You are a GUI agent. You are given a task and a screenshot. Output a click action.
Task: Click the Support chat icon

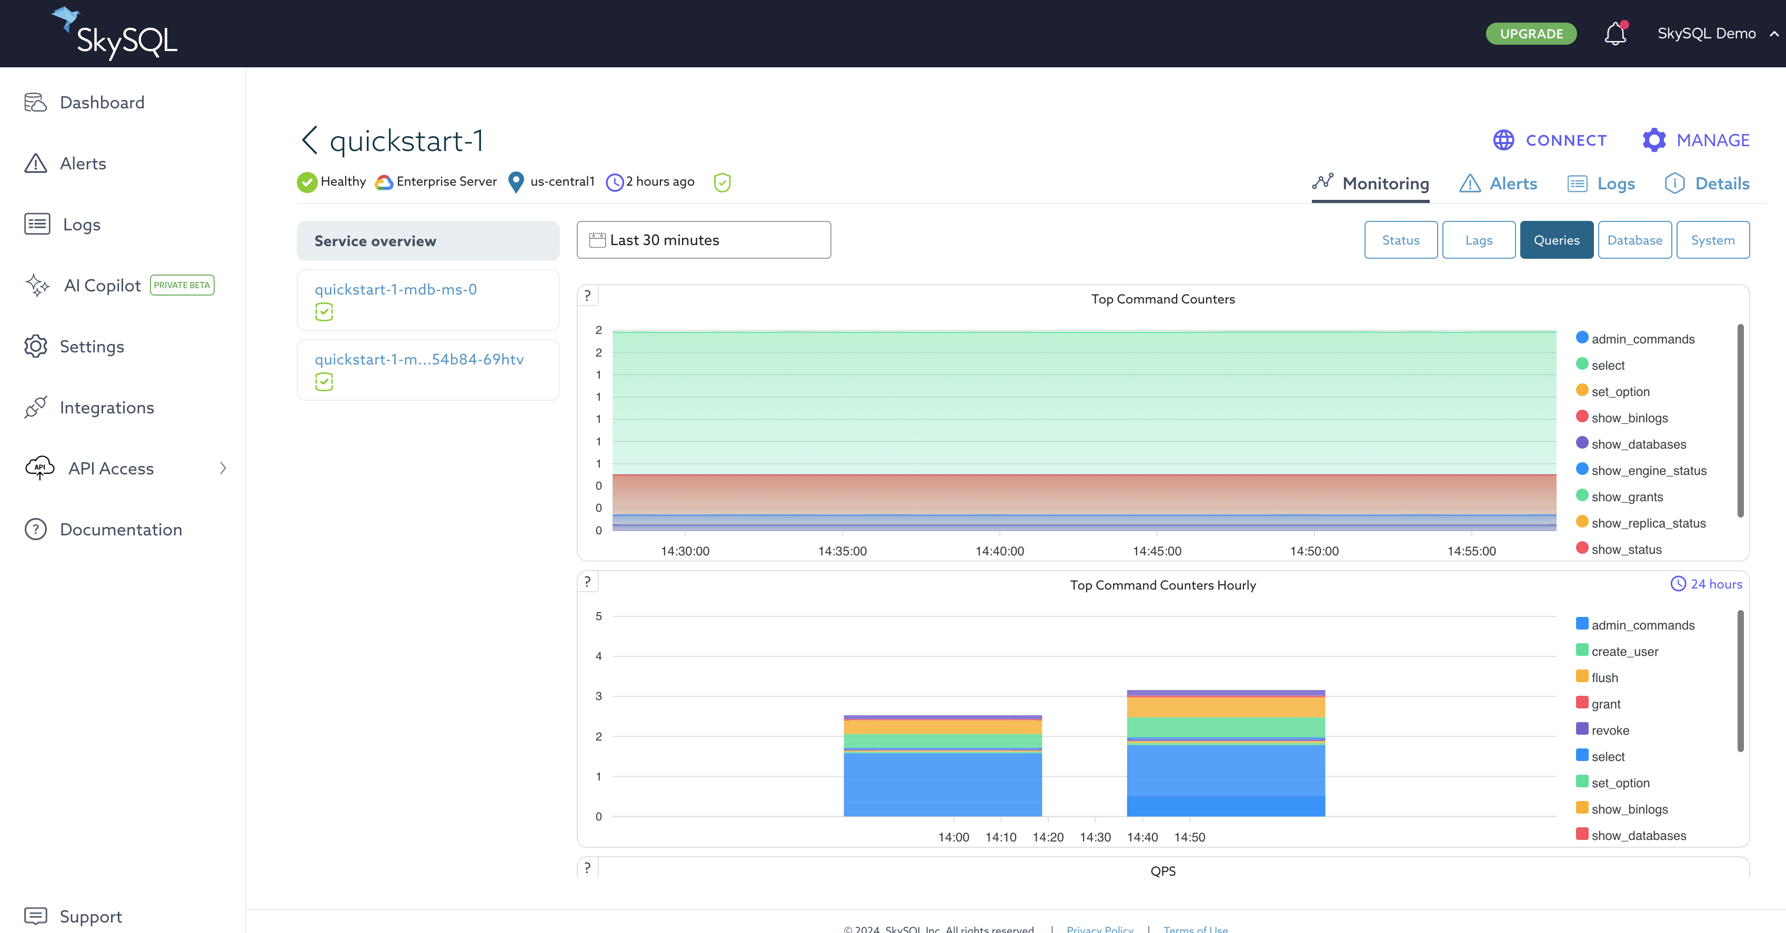(x=35, y=916)
